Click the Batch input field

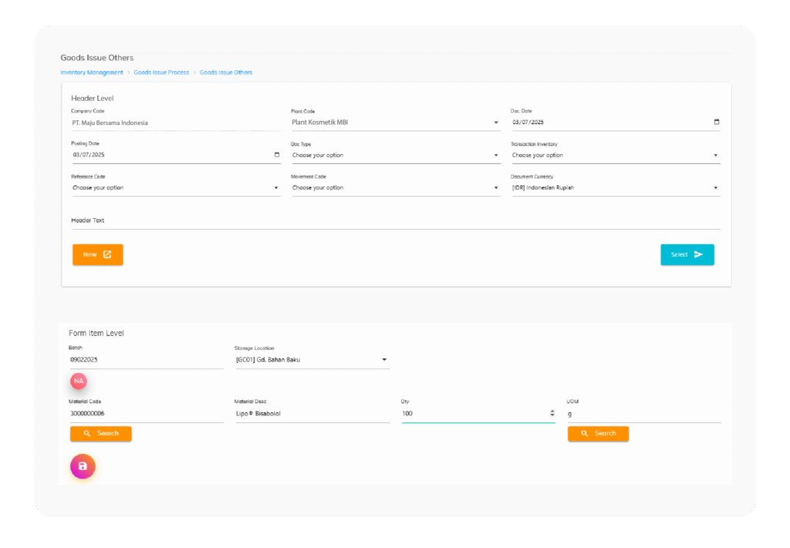tap(146, 360)
